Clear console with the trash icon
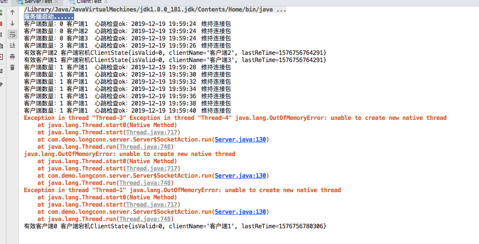The image size is (479, 244). click(x=12, y=67)
